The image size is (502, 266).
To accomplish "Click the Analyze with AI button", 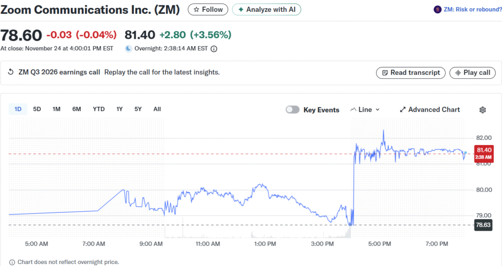I will click(x=267, y=9).
